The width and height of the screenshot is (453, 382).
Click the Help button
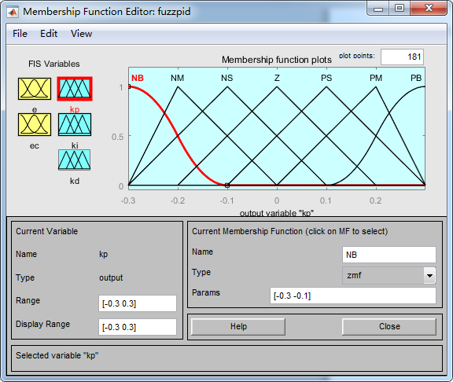click(x=238, y=326)
